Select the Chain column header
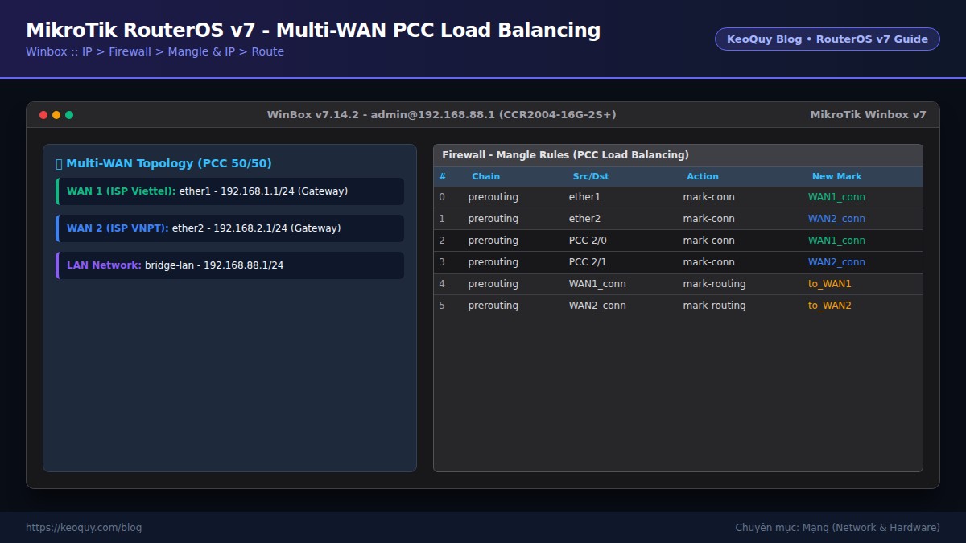 [485, 176]
